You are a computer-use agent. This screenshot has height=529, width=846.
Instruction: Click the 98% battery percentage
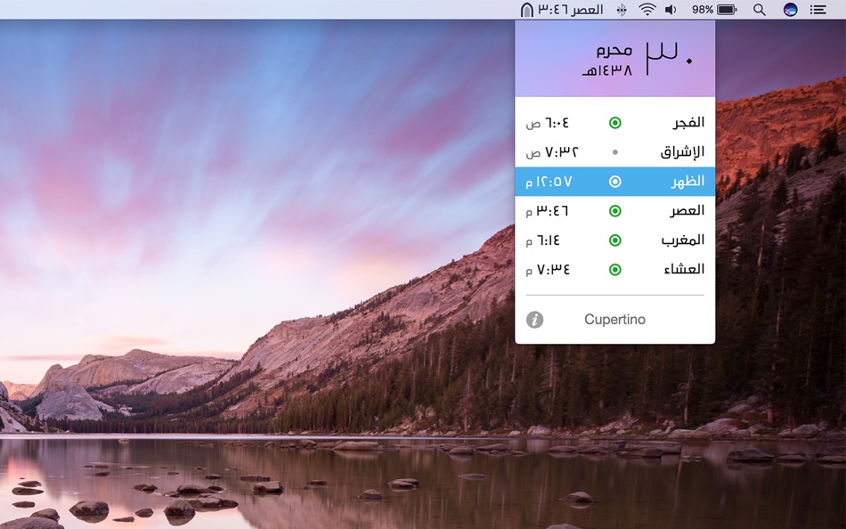703,10
